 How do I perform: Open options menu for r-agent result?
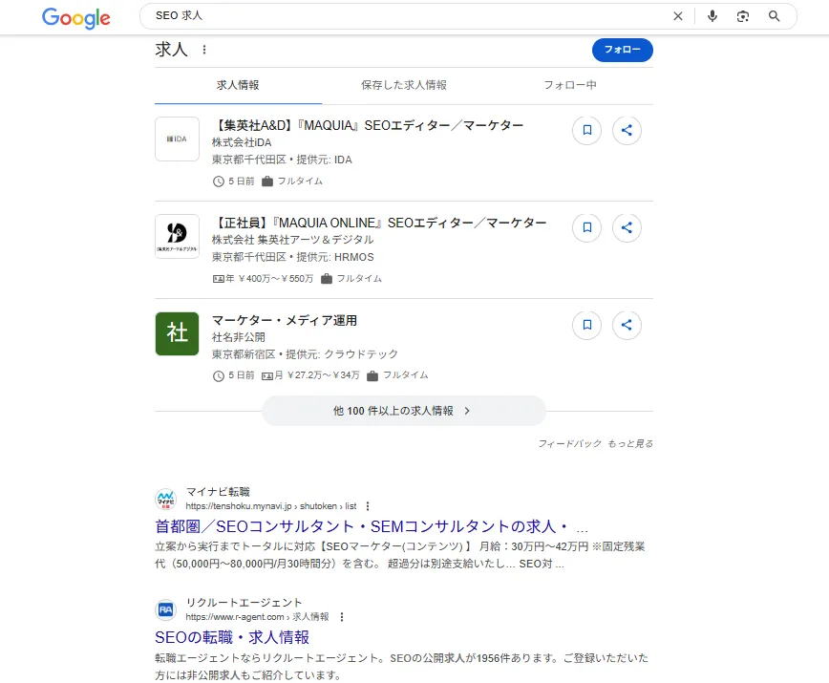click(342, 617)
